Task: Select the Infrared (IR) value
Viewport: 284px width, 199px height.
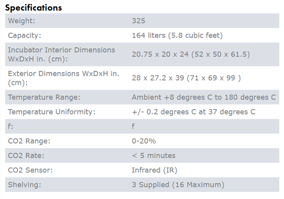Action: (x=154, y=170)
